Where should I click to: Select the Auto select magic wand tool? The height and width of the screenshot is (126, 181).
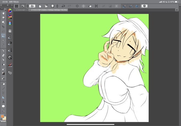point(3,40)
